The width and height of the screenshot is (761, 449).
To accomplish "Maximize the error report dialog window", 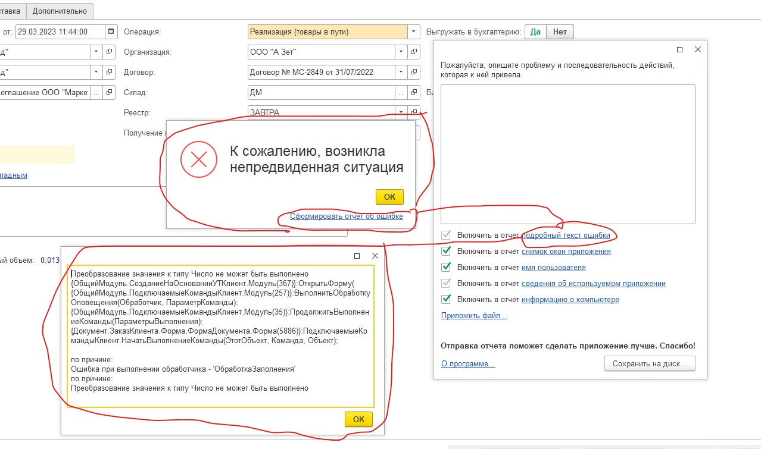I will (680, 50).
